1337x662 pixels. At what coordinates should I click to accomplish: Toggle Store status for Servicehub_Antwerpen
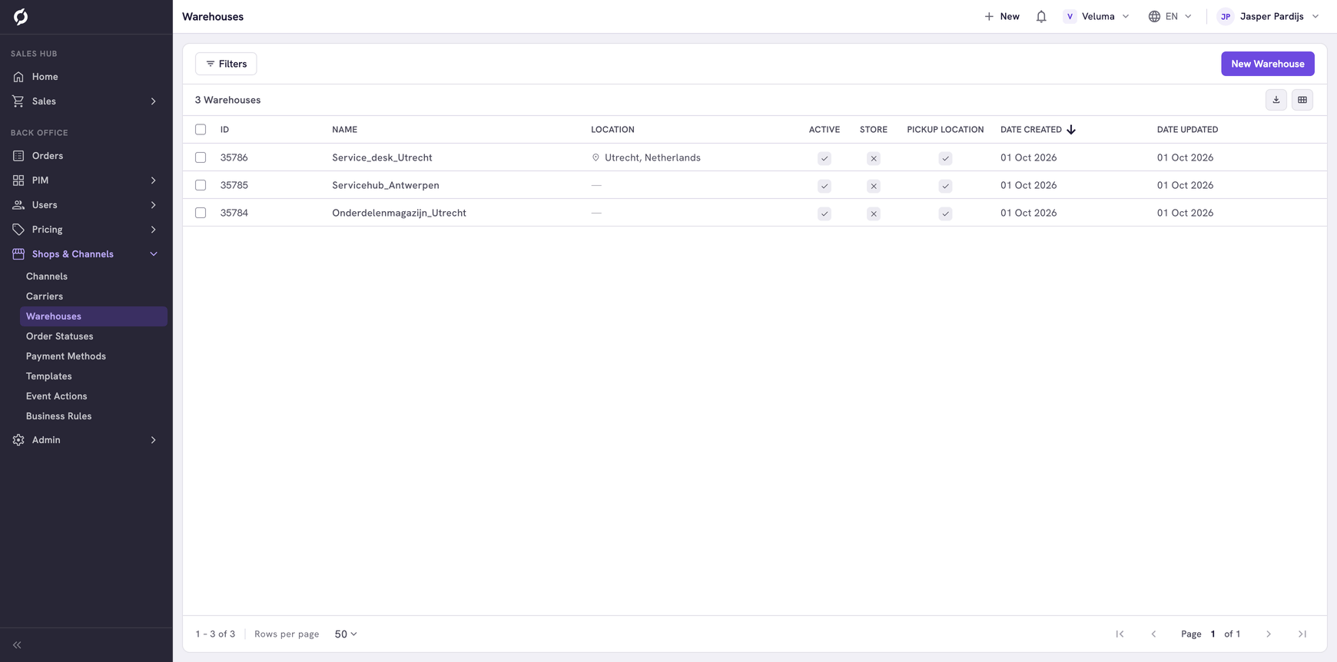point(874,186)
